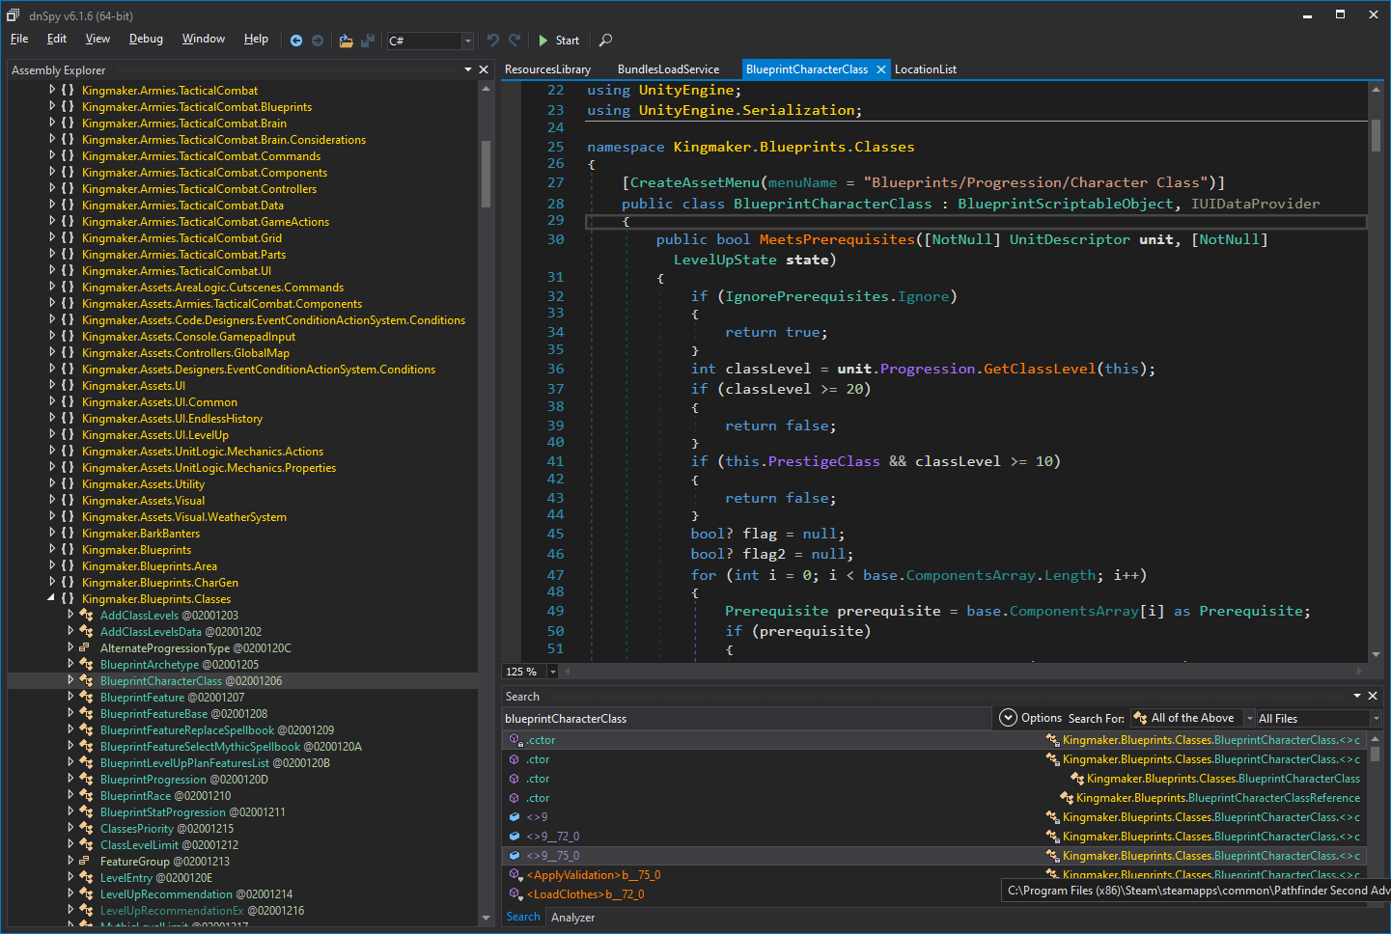Click the Navigate Backward arrow icon

[x=296, y=41]
